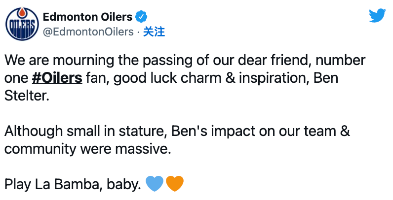Click the blue heart emoji

tap(155, 184)
